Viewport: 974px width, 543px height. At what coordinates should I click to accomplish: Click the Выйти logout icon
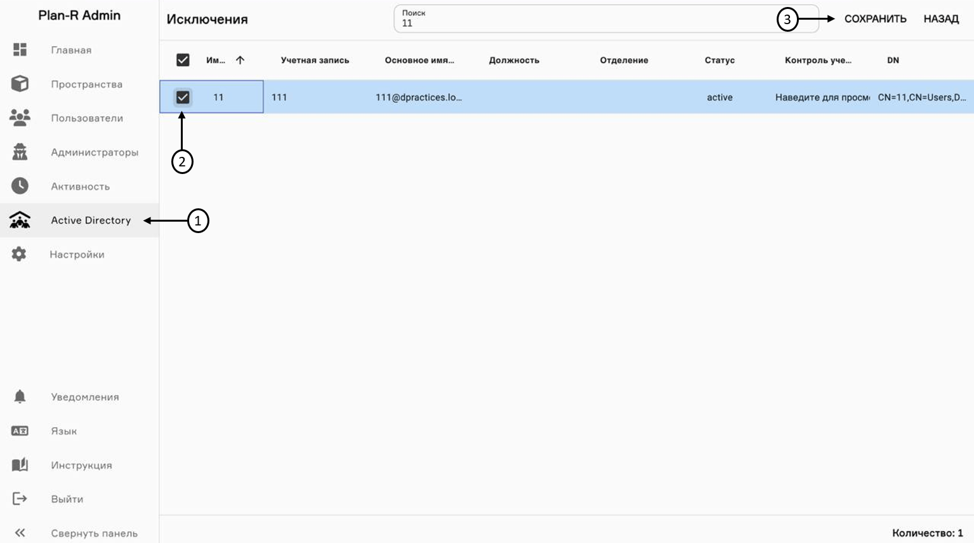tap(20, 499)
